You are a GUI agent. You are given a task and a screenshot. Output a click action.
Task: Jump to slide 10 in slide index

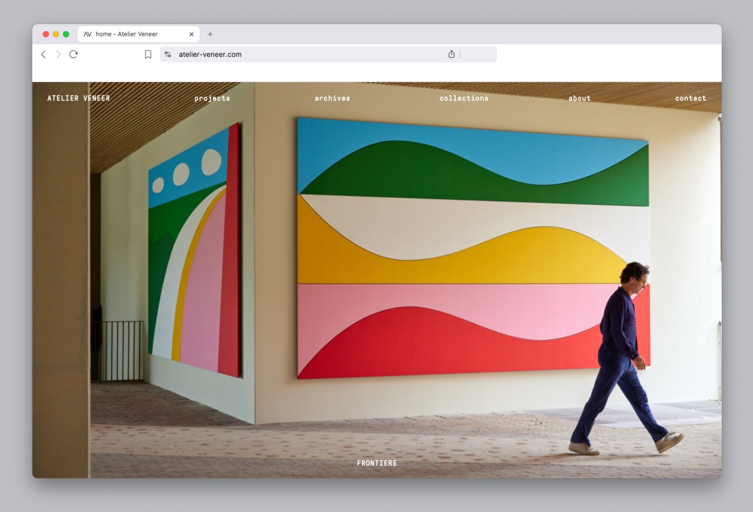coord(702,339)
